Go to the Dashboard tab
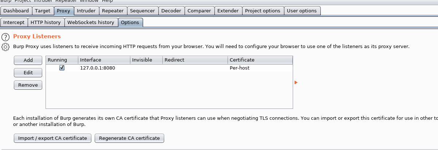Viewport: 438px width, 150px height. coord(16,11)
